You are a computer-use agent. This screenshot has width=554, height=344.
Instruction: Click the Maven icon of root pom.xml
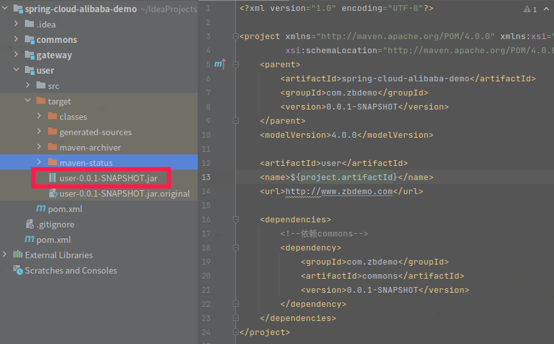click(29, 239)
